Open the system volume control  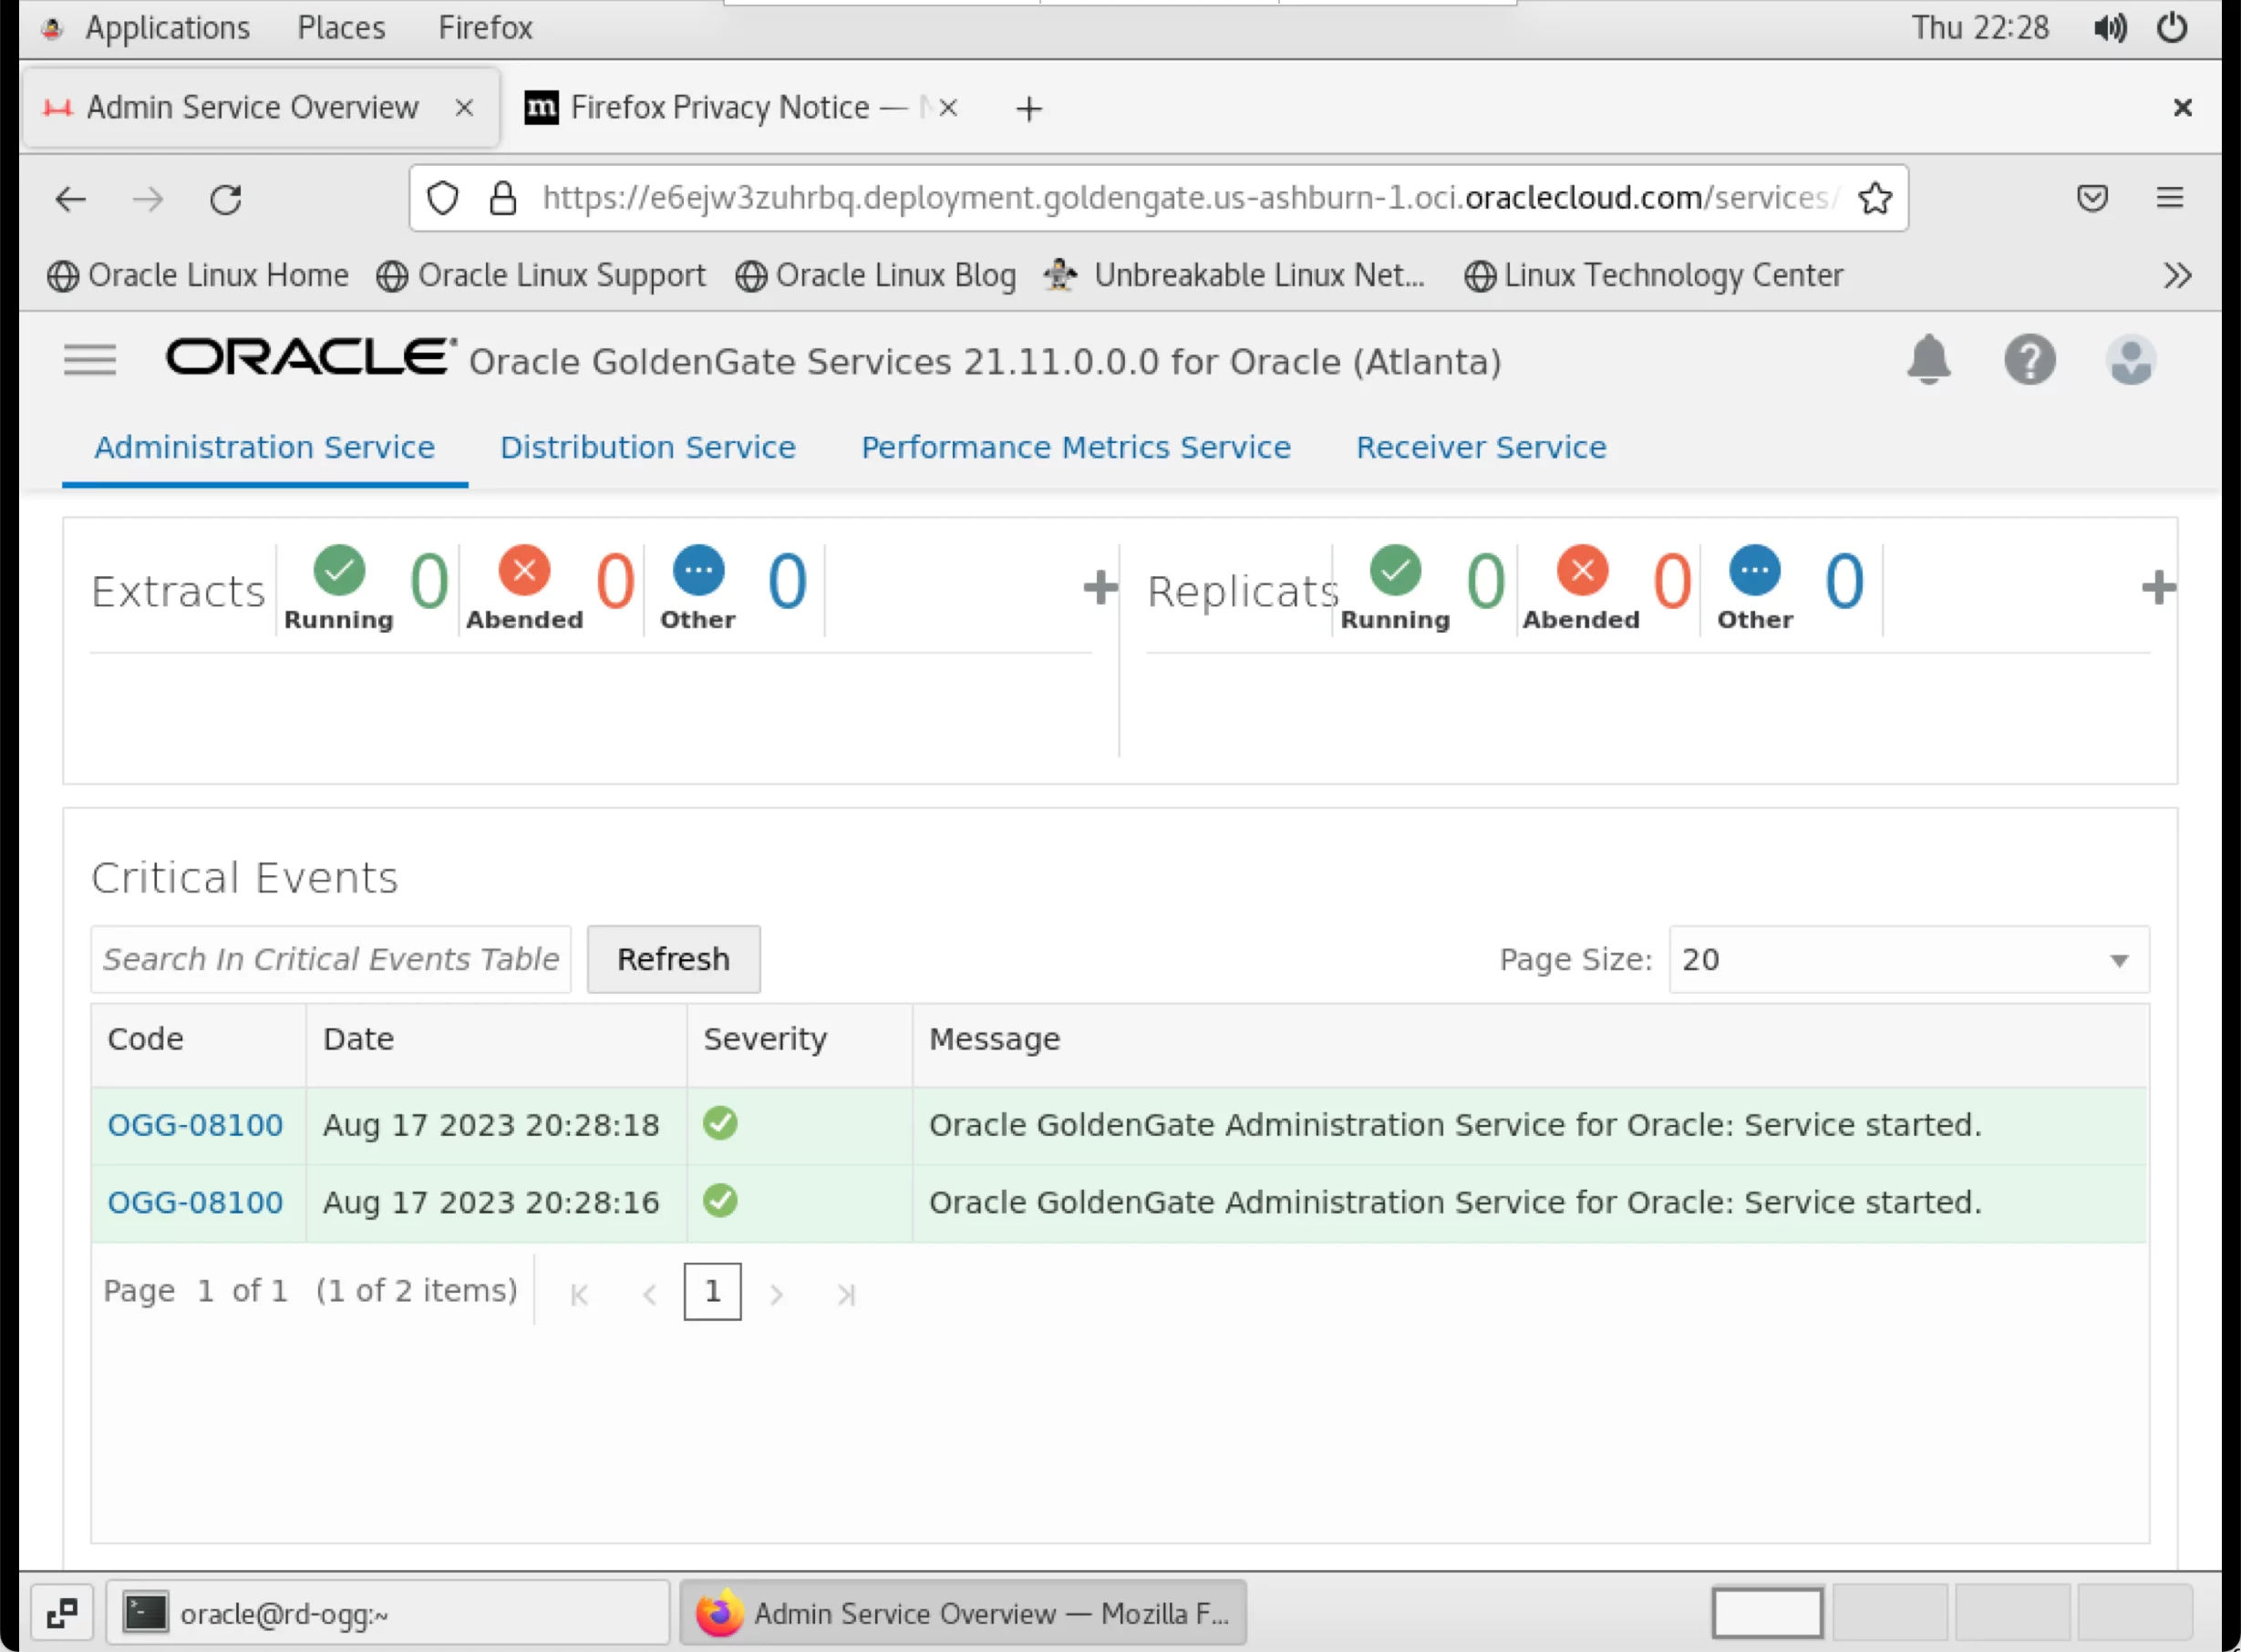tap(2110, 28)
